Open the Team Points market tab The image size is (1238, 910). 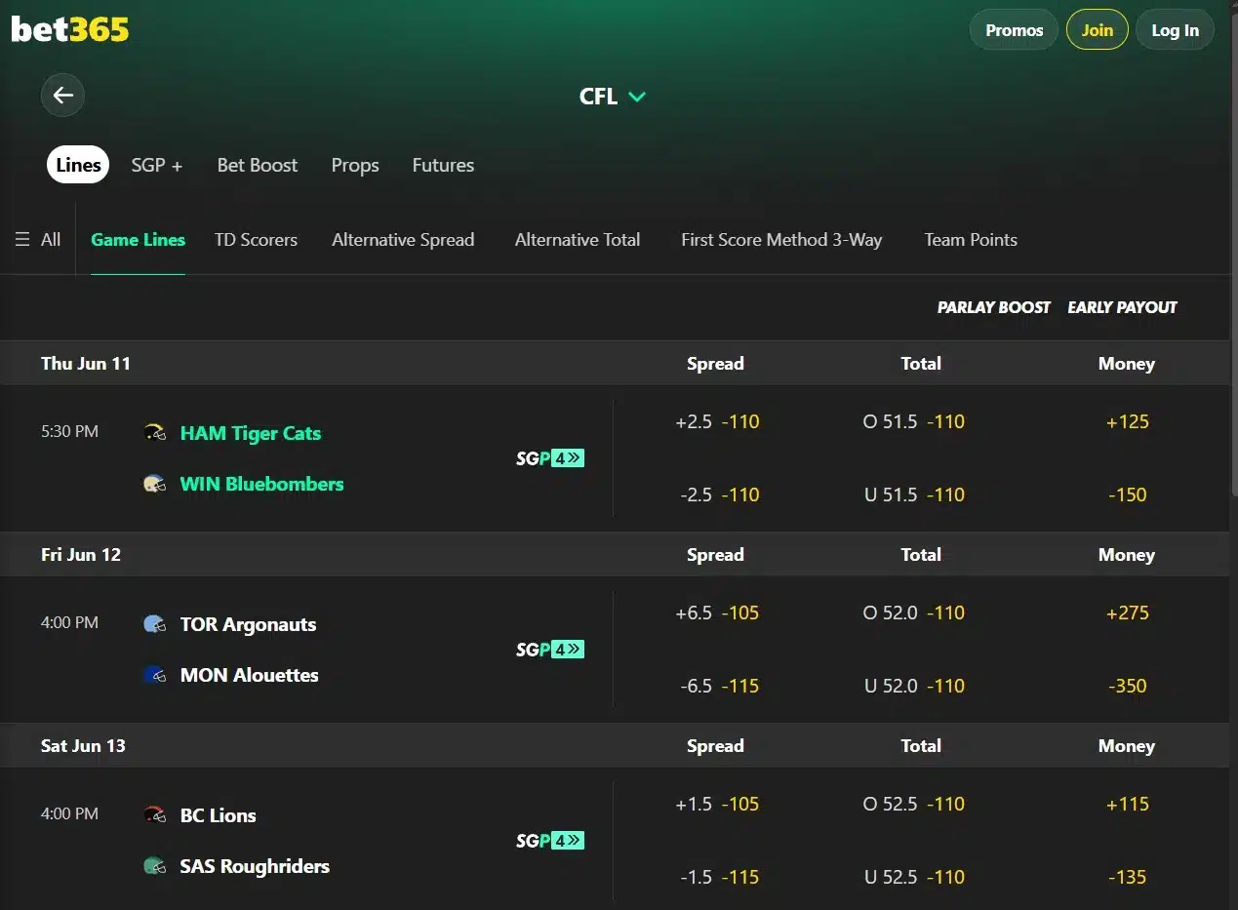(971, 240)
